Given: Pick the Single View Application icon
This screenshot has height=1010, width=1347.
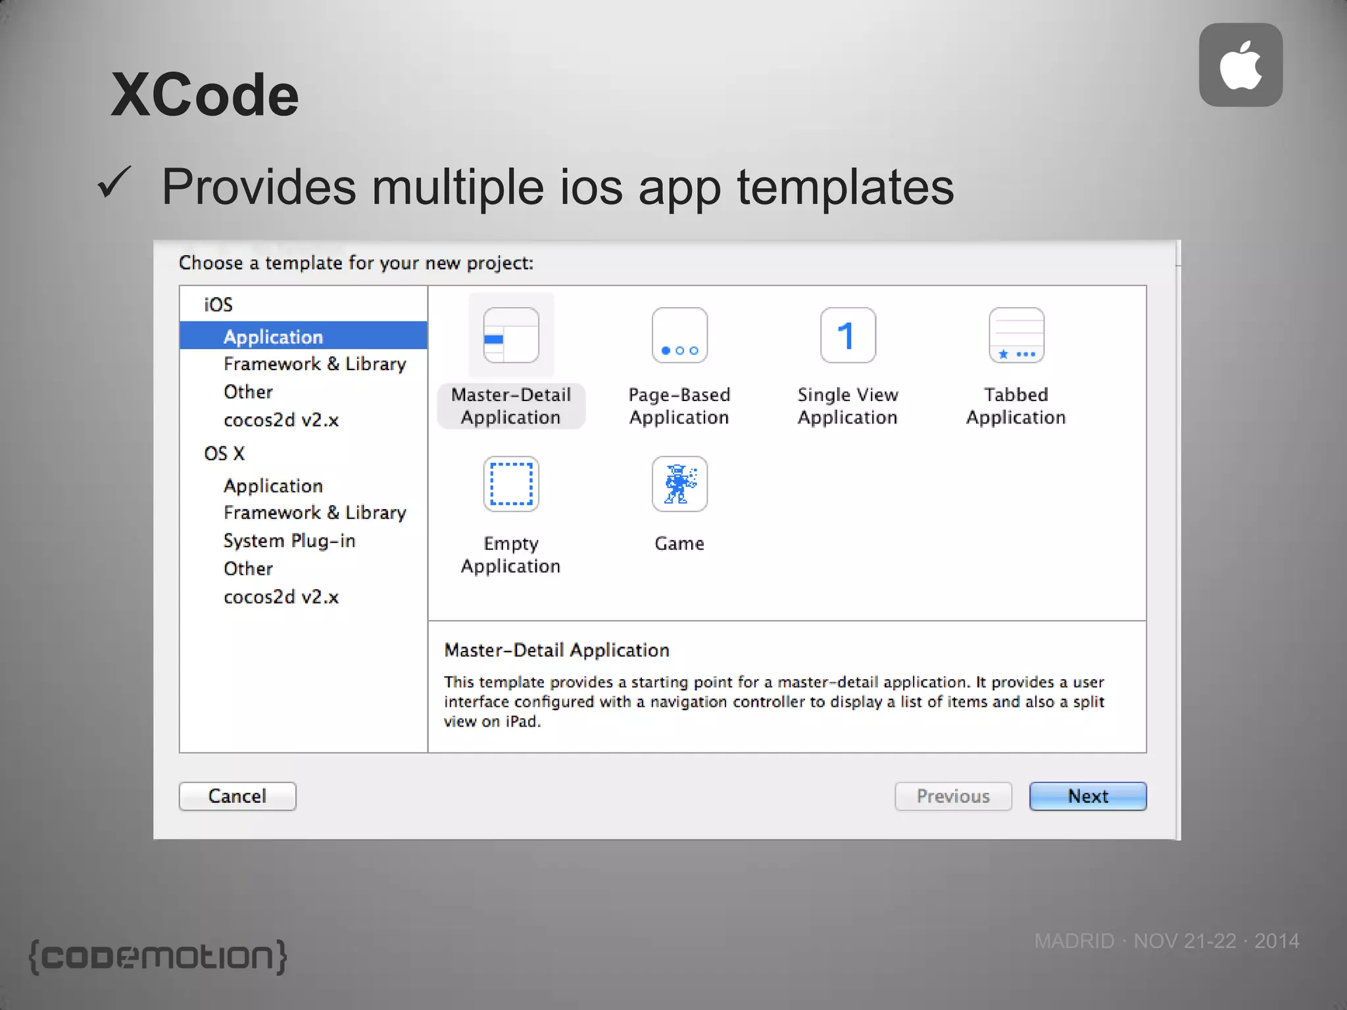Looking at the screenshot, I should pyautogui.click(x=848, y=335).
